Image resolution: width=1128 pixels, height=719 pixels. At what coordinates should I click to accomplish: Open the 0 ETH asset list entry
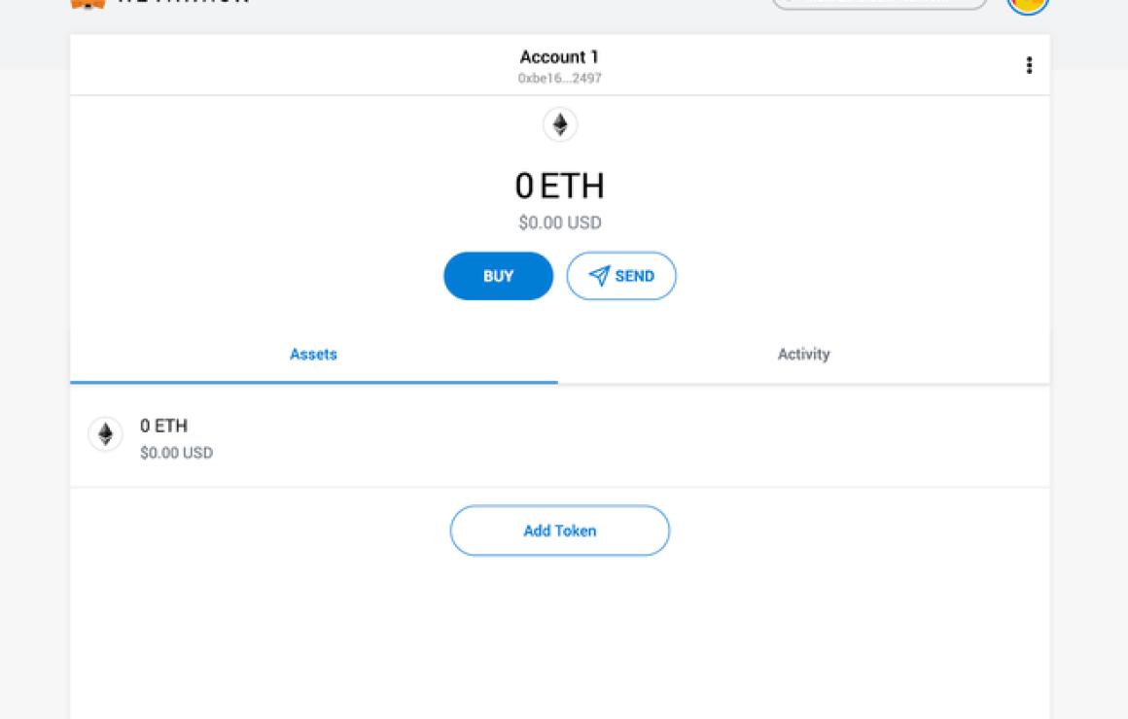tap(560, 437)
